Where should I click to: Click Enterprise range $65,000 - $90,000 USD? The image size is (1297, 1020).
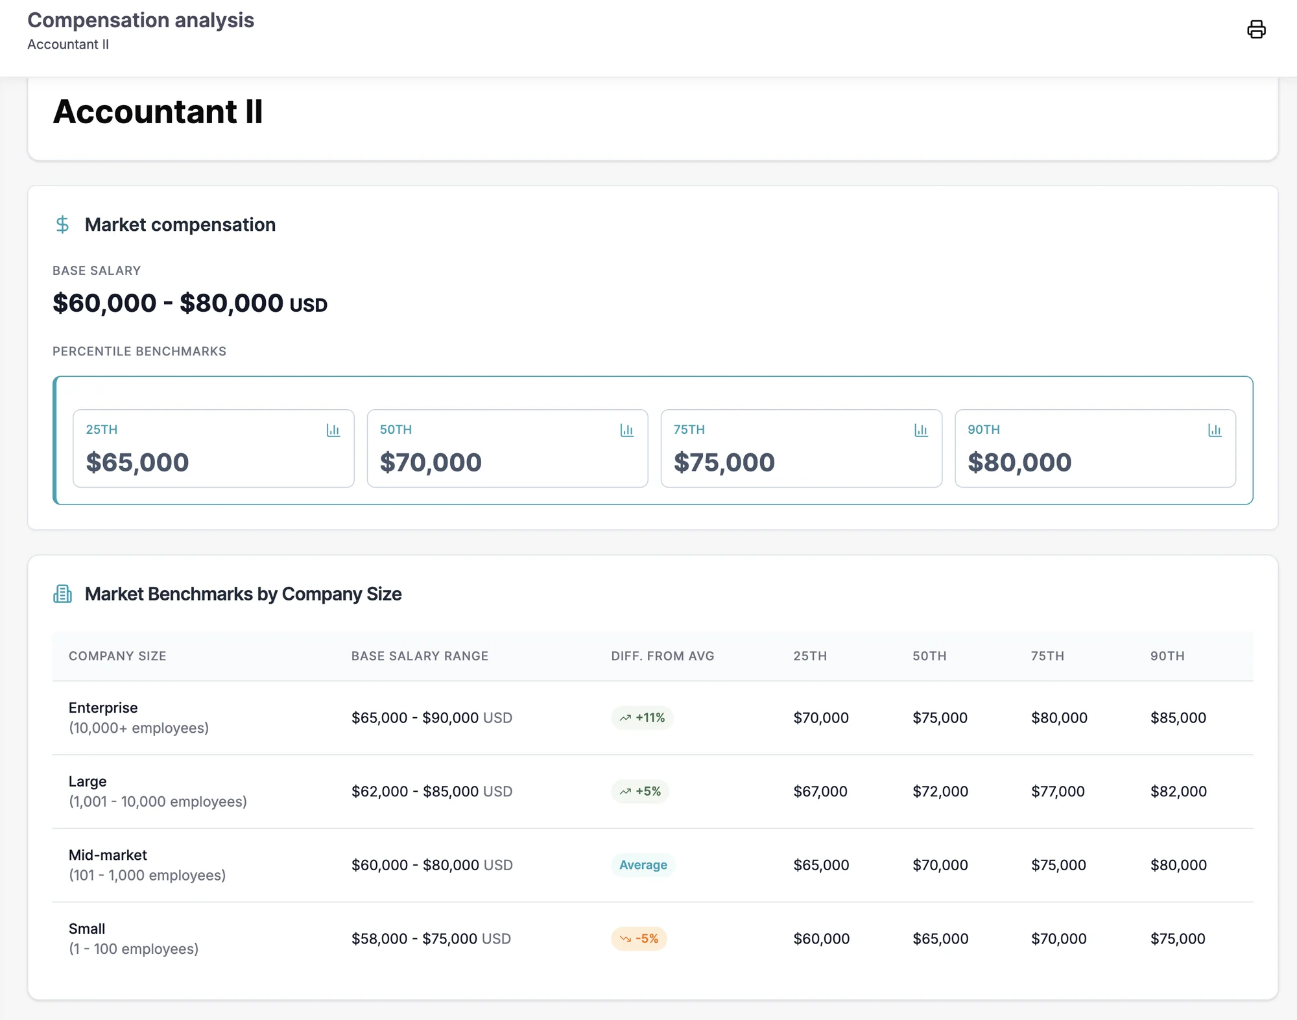point(432,718)
